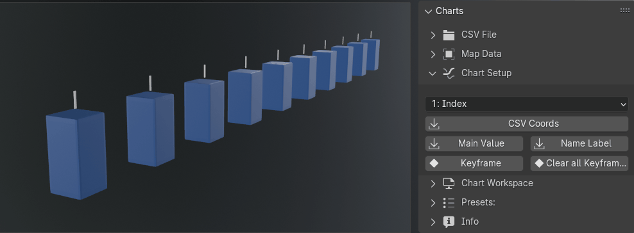
Task: Click the 'Charts' panel title text
Action: (449, 12)
